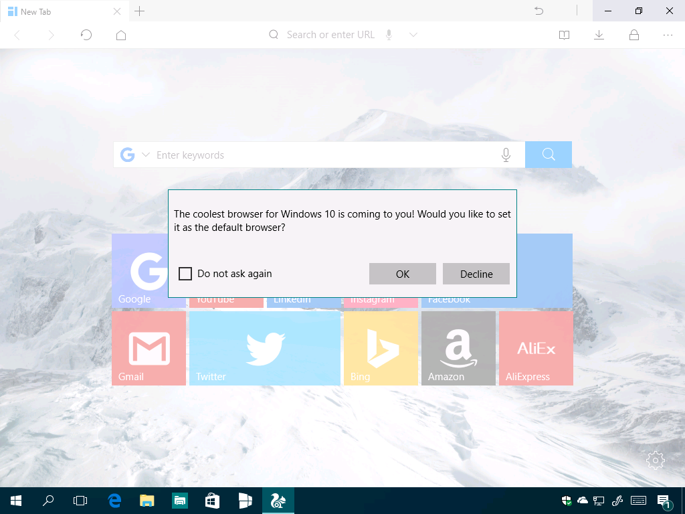Open the downloads panel
685x514 pixels.
coord(599,35)
